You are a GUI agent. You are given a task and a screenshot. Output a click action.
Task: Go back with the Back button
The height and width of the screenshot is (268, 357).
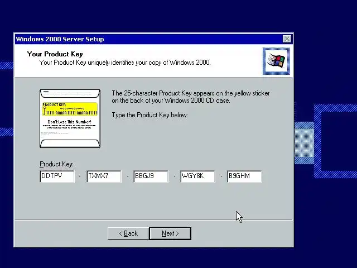pyautogui.click(x=128, y=233)
